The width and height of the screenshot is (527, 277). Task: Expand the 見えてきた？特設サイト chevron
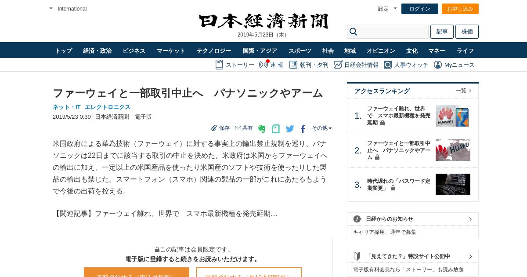coord(470,256)
